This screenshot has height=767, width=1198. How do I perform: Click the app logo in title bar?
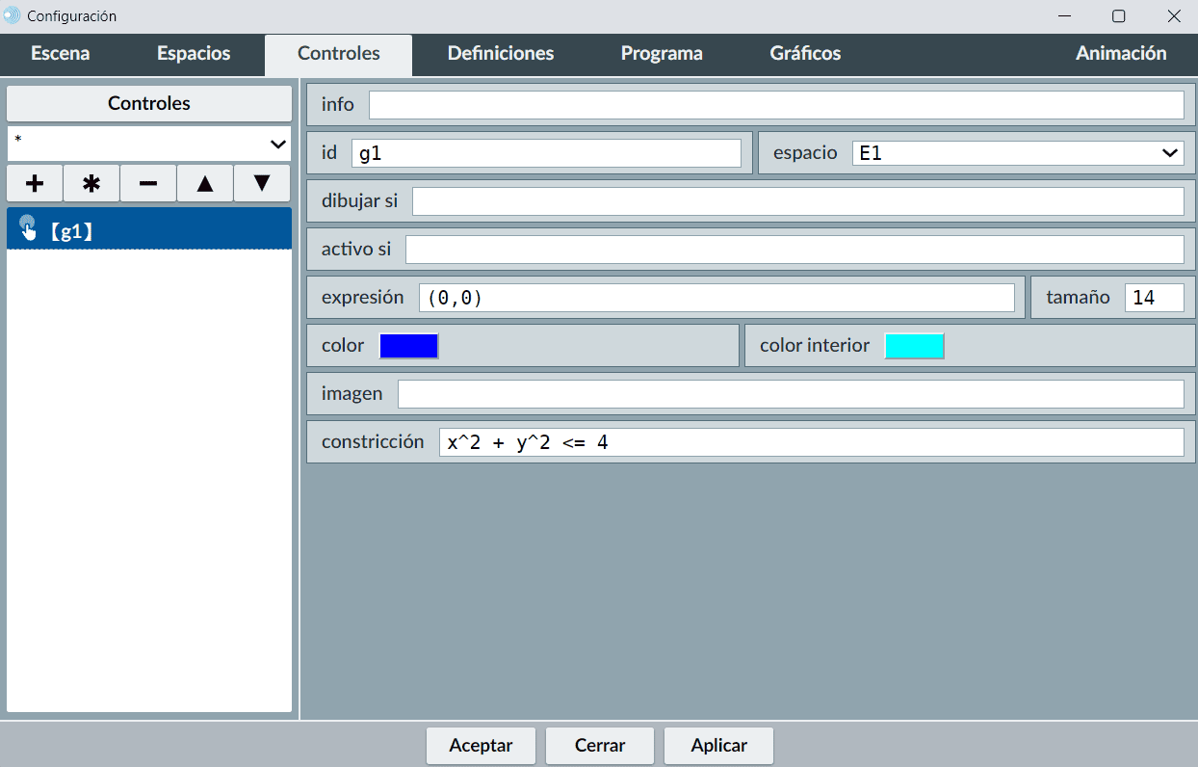13,16
